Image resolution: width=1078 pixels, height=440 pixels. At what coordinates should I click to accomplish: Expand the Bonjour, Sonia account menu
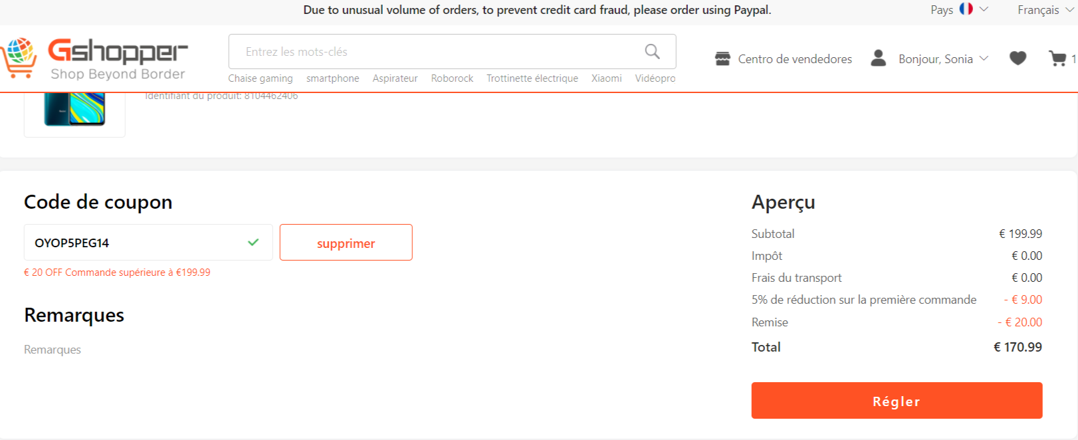point(942,58)
